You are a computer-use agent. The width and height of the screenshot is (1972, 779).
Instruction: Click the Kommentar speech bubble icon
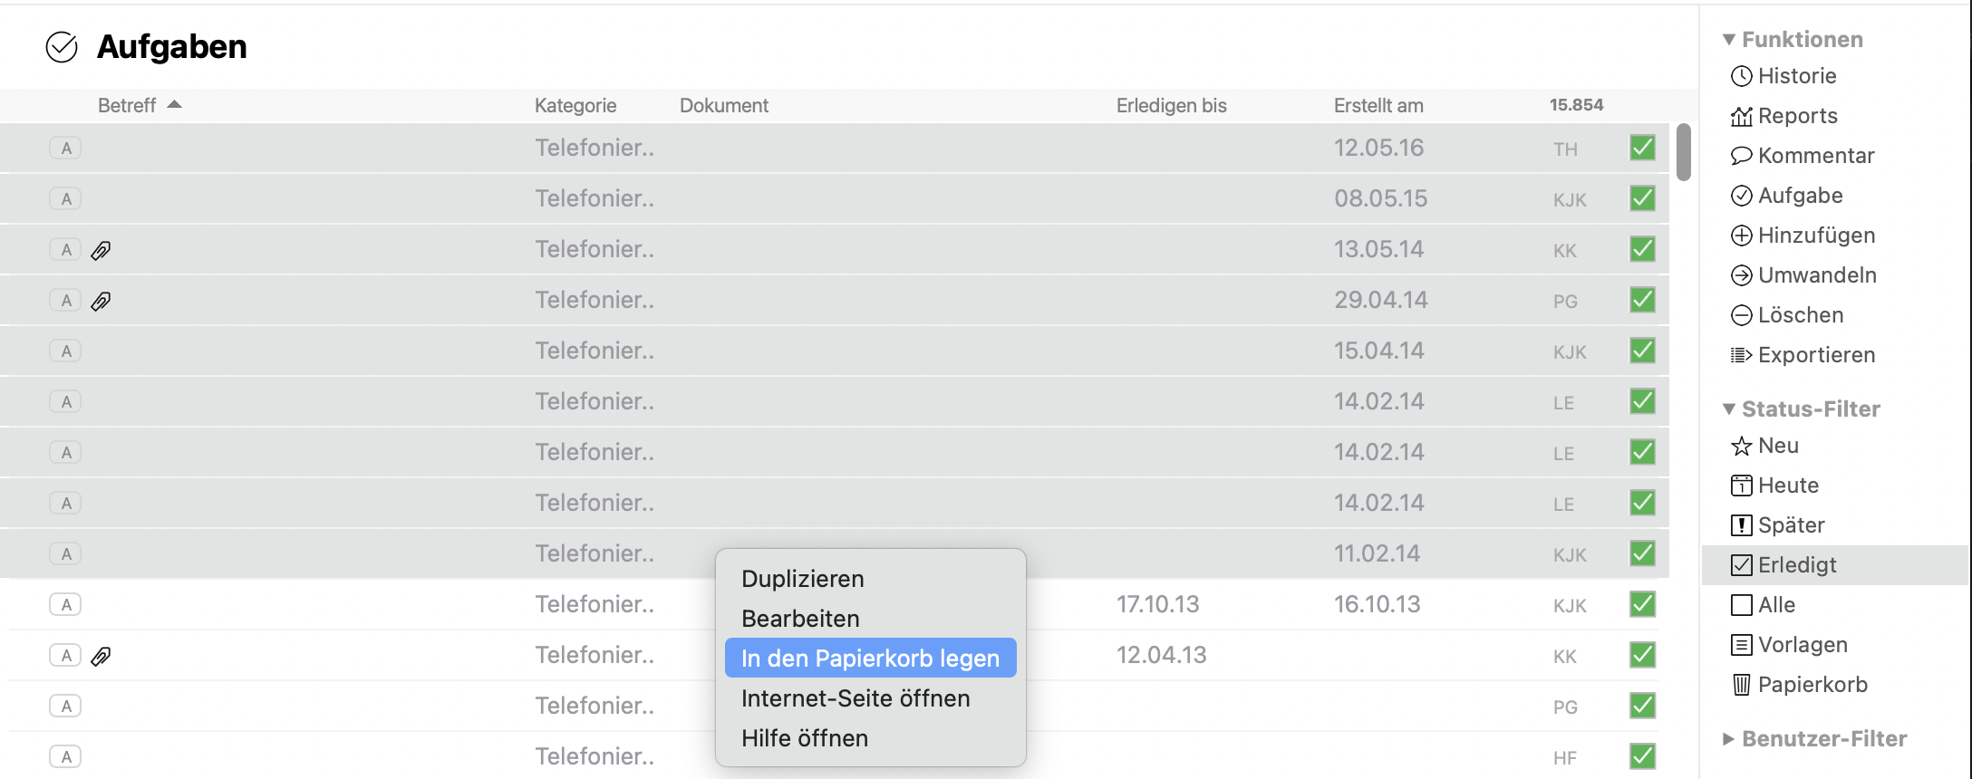point(1741,156)
